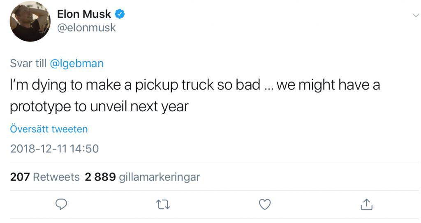The height and width of the screenshot is (223, 421).
Task: Click the share upload icon
Action: 367,204
